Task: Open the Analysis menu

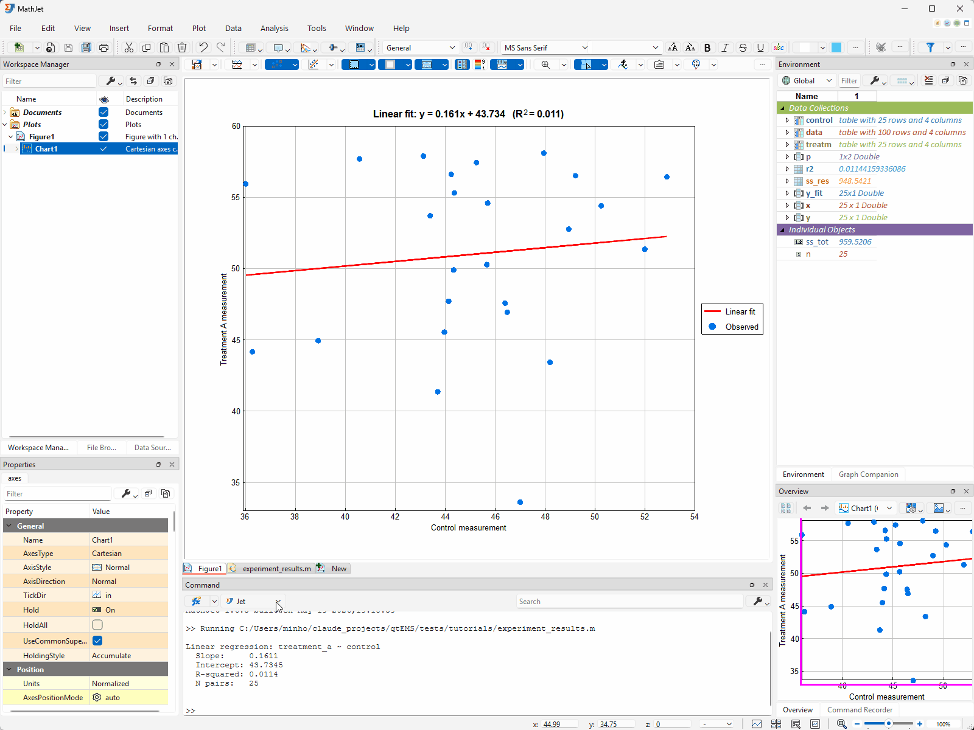Action: [274, 28]
